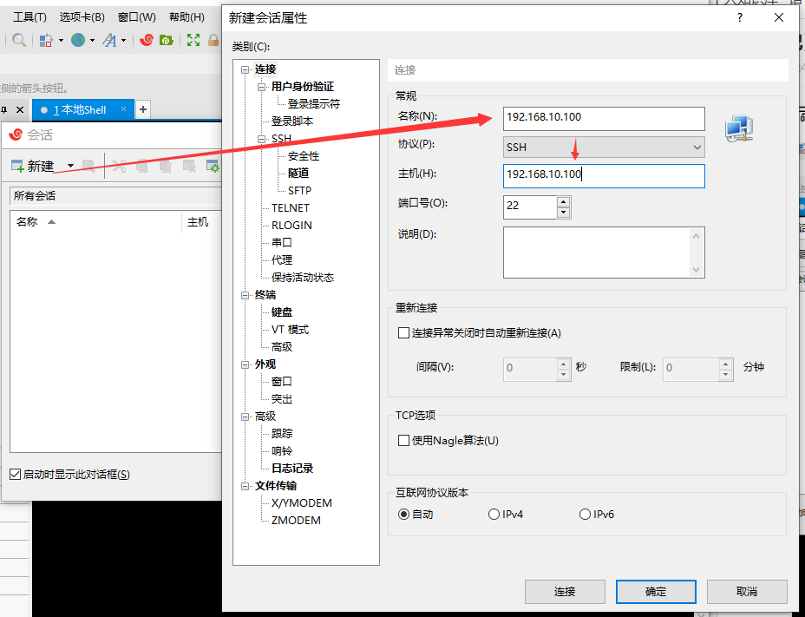This screenshot has width=805, height=617.
Task: Click the session properties gear icon in the session panel
Action: [213, 166]
